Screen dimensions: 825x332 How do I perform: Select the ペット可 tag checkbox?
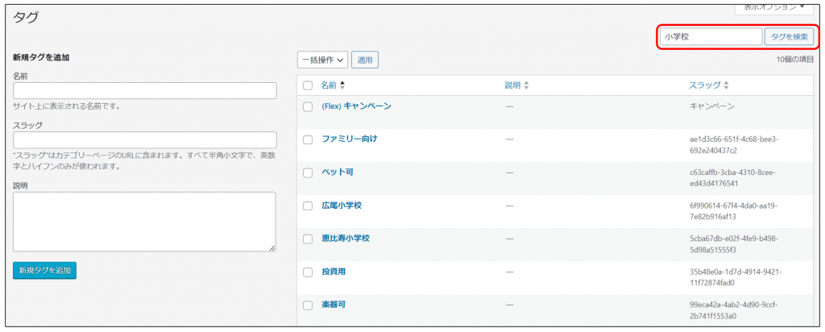[x=308, y=172]
